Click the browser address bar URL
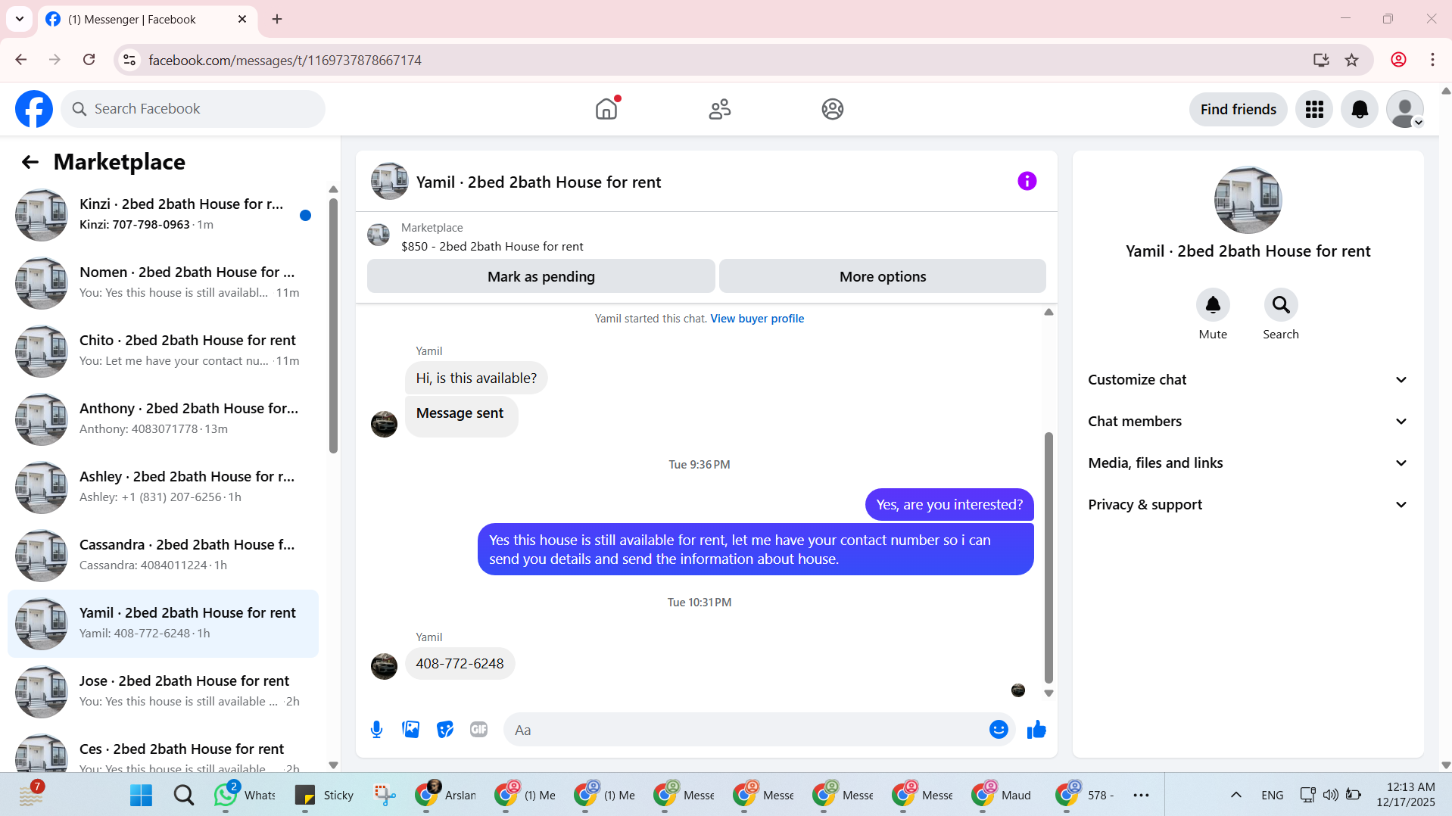 pyautogui.click(x=285, y=60)
